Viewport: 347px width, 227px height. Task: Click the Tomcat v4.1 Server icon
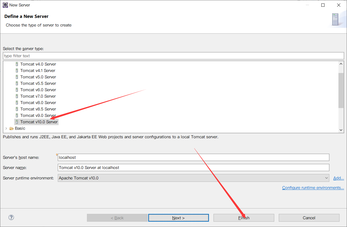17,71
